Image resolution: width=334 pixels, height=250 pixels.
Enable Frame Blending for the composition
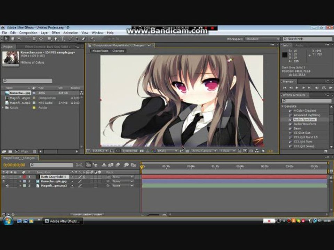[111, 165]
